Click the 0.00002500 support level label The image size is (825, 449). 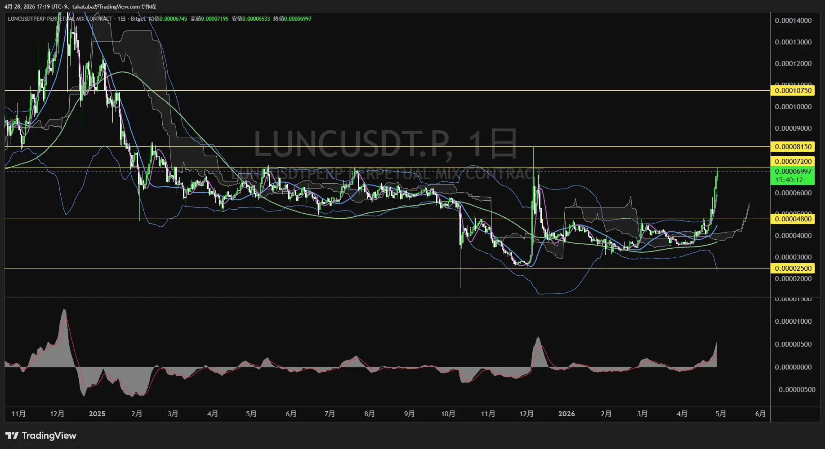click(793, 269)
